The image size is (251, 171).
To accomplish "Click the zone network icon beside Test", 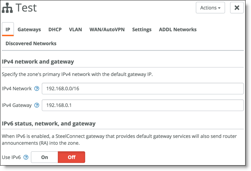I will click(7, 8).
